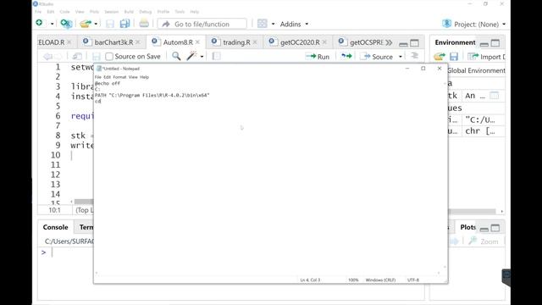
Task: Click the editor save document icon
Action: pos(97,57)
